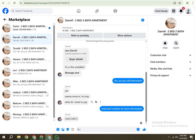This screenshot has height=140, width=195.
Task: Open more actions plus icon in composer
Action: (x=58, y=129)
